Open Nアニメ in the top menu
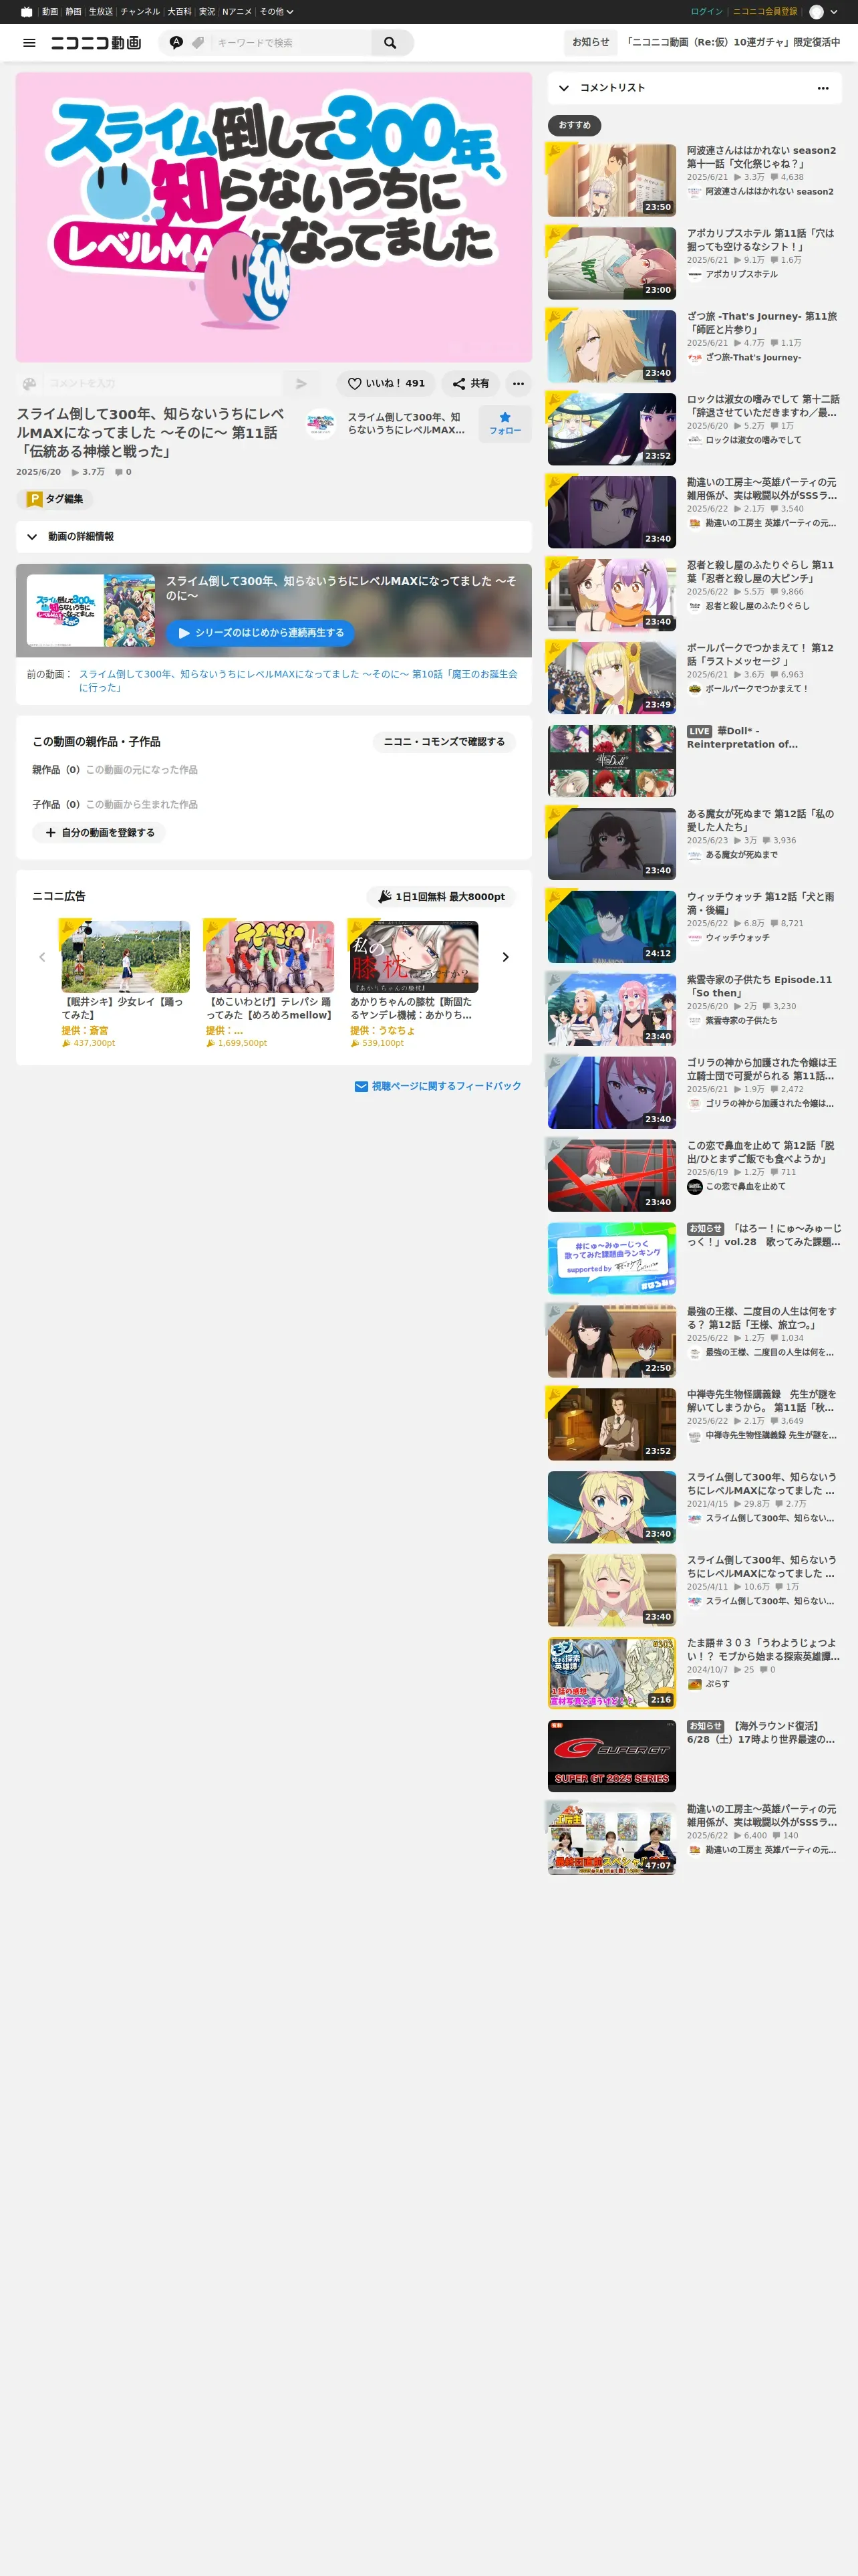Viewport: 858px width, 2576px height. pyautogui.click(x=237, y=12)
